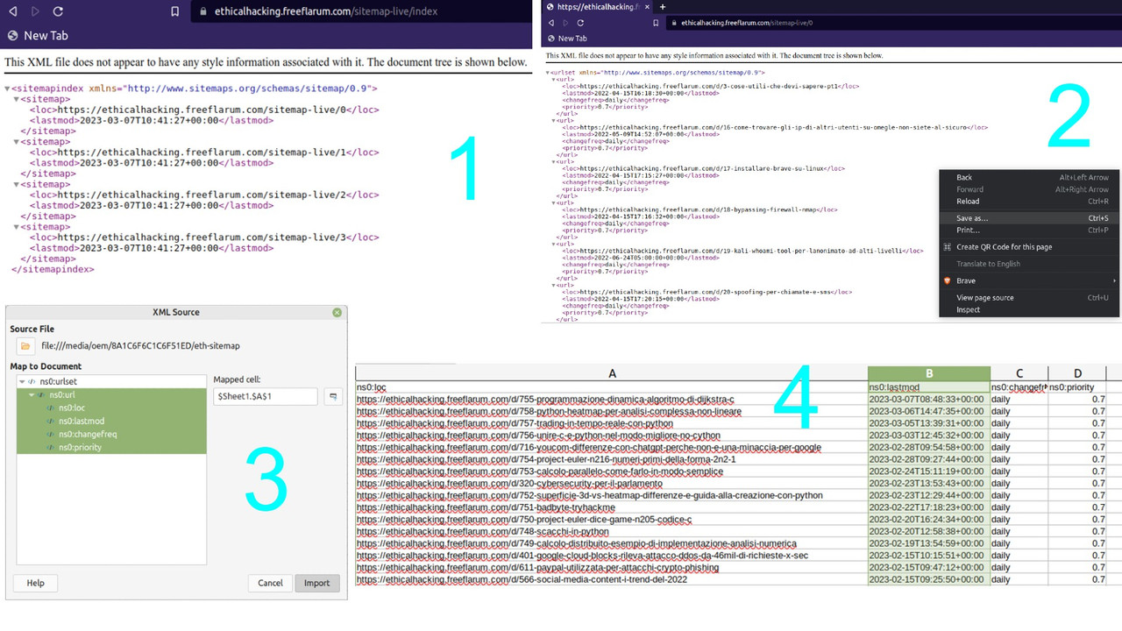Select spreadsheet column header B

pos(929,373)
